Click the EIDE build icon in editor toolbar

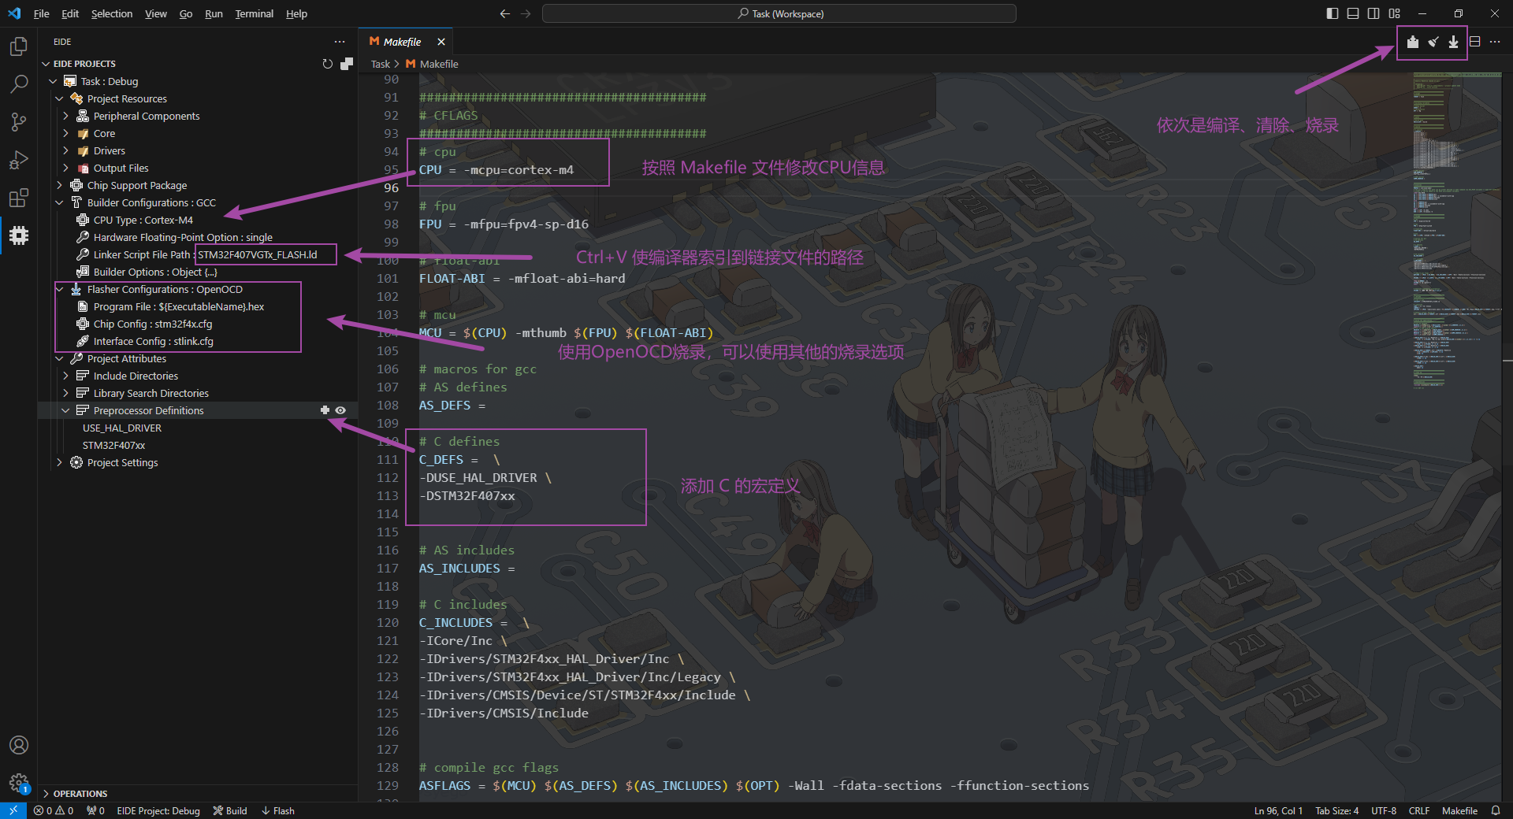pyautogui.click(x=1413, y=42)
